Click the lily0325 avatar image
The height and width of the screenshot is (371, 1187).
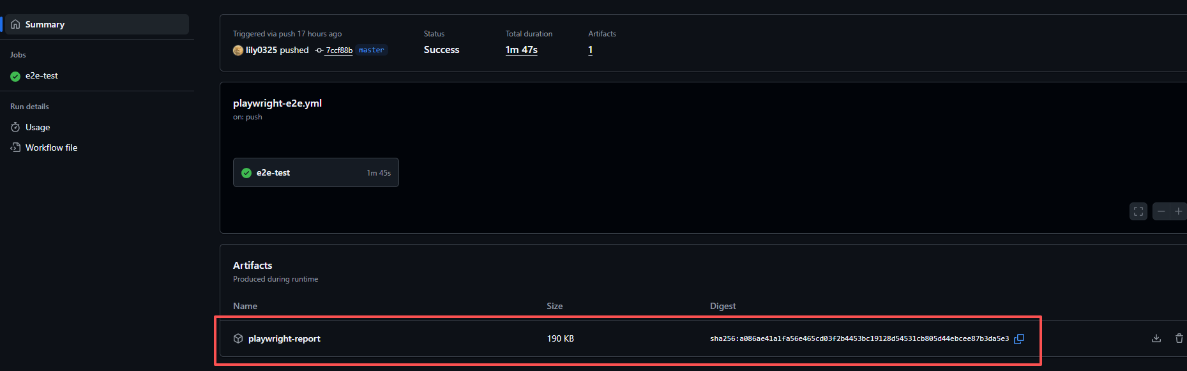tap(238, 50)
